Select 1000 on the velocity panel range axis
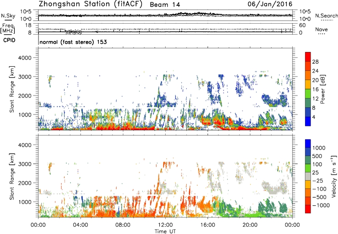338x234 pixels. 25,202
